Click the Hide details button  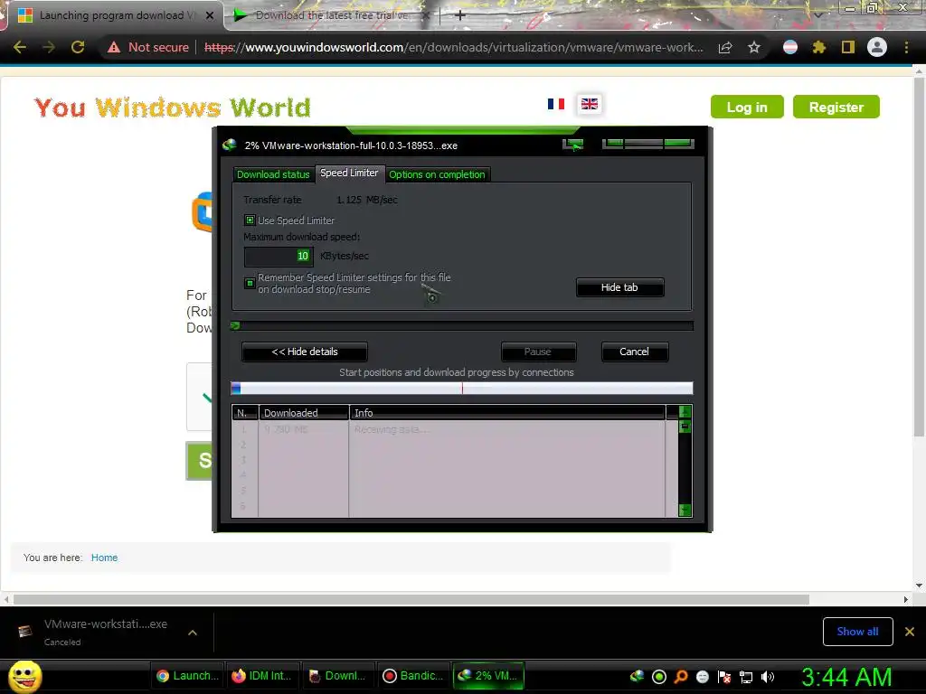[x=304, y=352]
